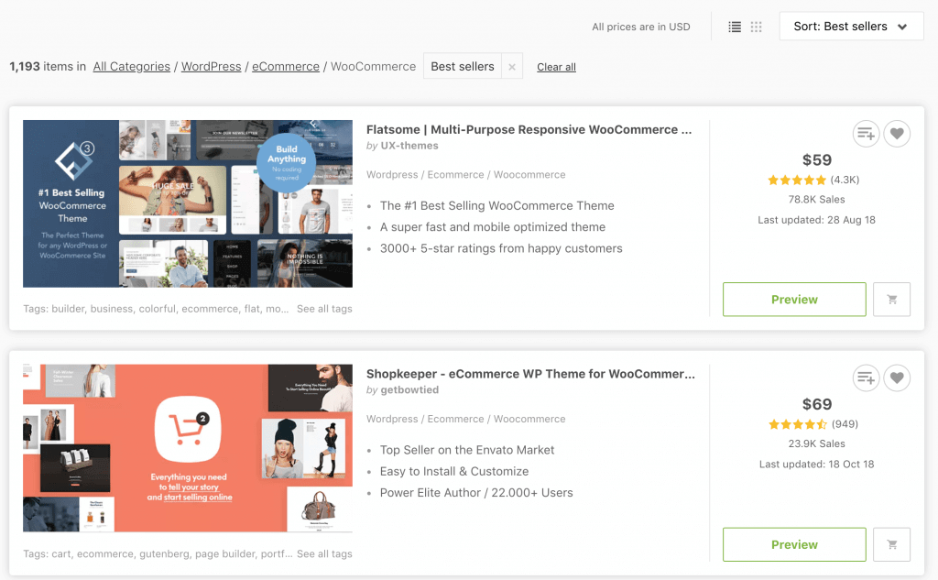The width and height of the screenshot is (938, 580).
Task: Click the Clear all filters link
Action: pos(556,67)
